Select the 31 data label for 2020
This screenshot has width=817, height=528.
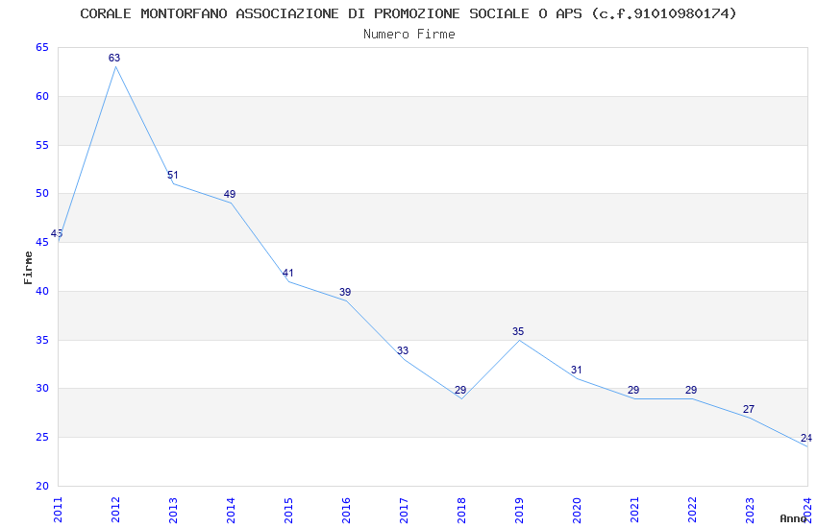point(576,370)
